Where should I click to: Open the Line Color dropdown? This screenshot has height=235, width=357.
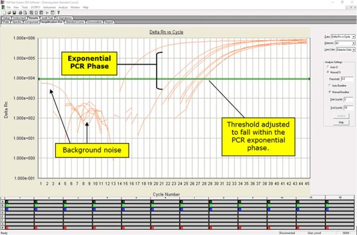pyautogui.click(x=345, y=50)
